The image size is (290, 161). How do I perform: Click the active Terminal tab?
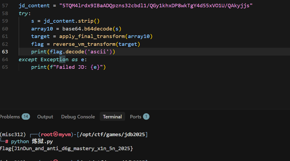112,116
